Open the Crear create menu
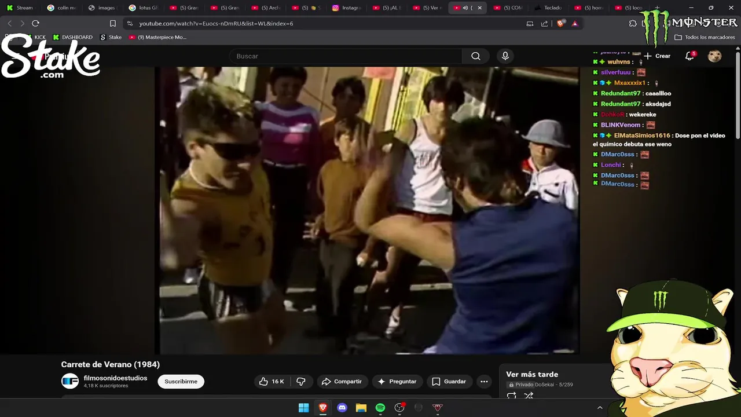Screen dimensions: 741x417 [657, 56]
